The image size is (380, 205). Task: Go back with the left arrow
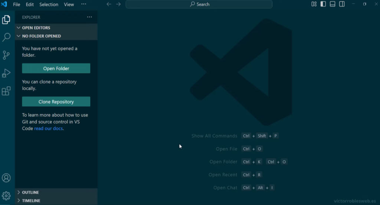109,4
